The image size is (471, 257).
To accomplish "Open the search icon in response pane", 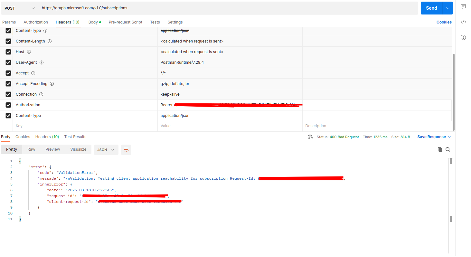I will 448,149.
